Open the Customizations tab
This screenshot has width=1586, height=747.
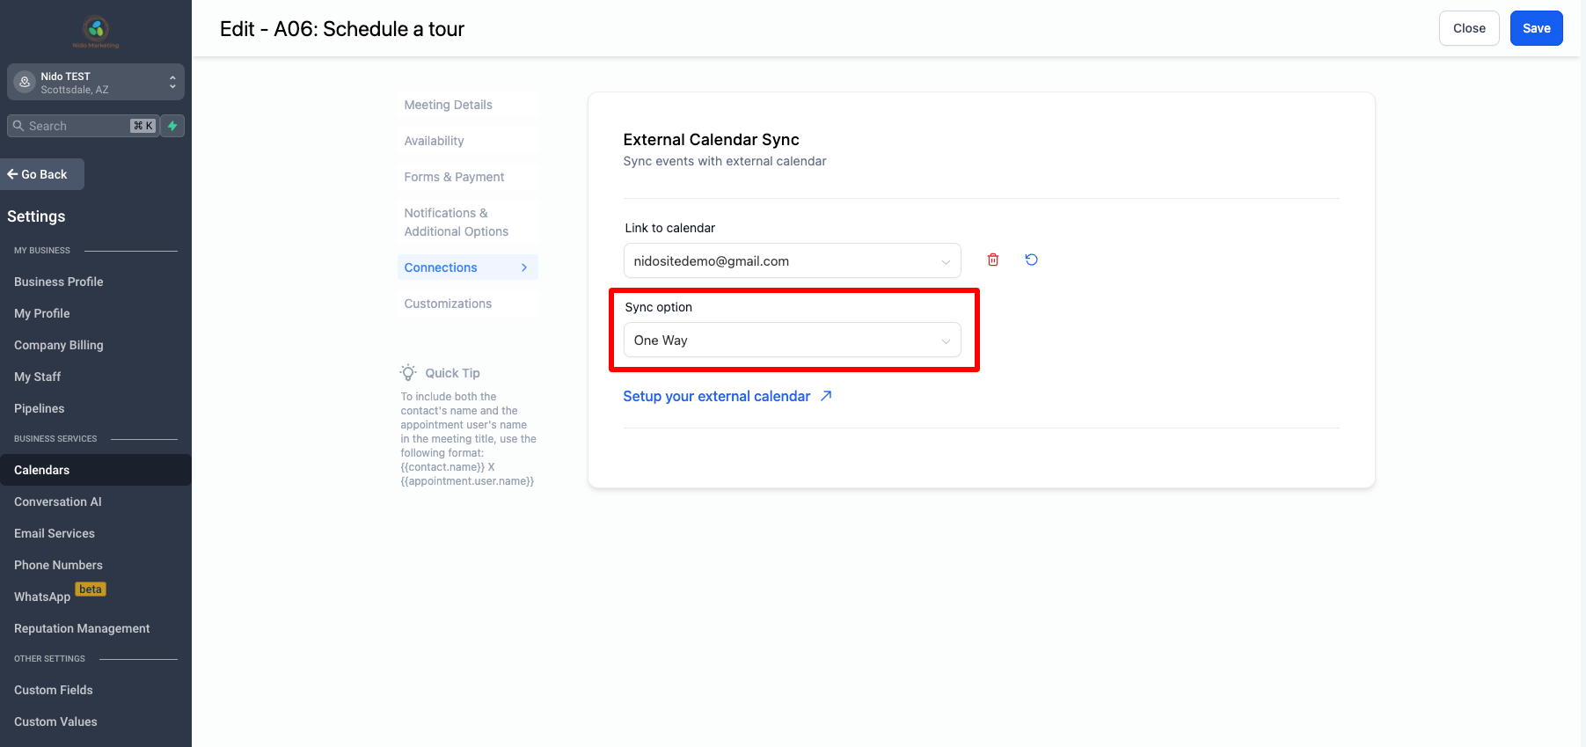point(467,304)
